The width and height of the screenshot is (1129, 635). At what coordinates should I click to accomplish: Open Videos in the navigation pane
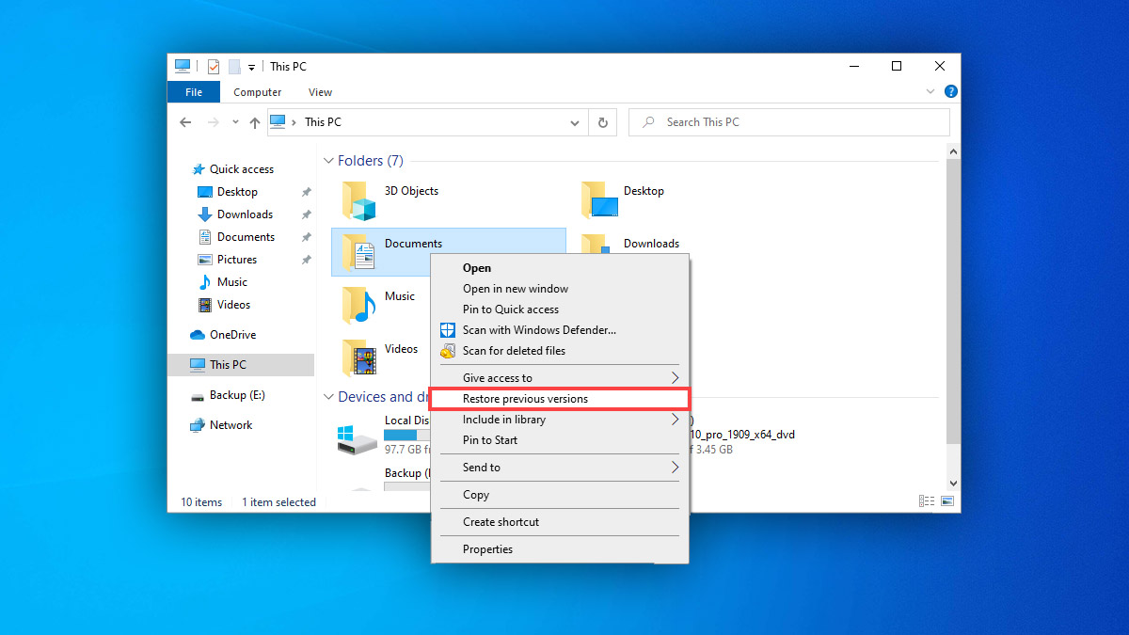click(x=233, y=305)
